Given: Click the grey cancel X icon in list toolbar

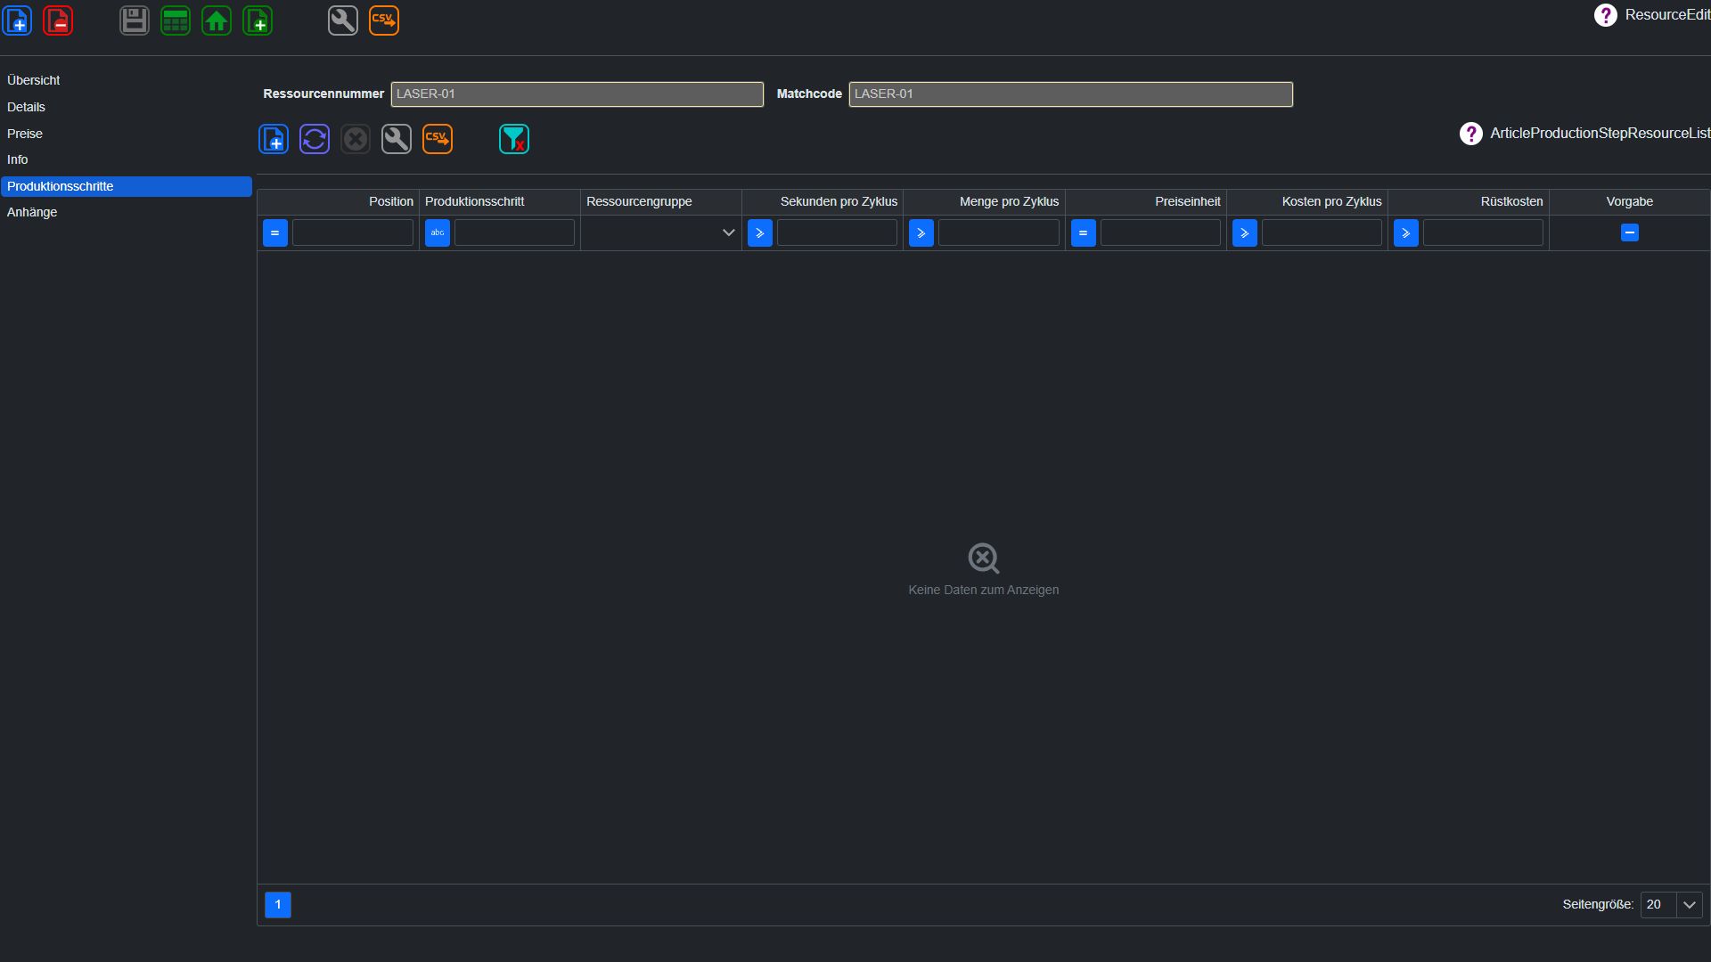Looking at the screenshot, I should pos(356,139).
